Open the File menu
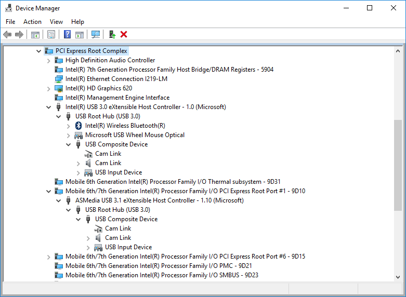This screenshot has width=406, height=297. (x=10, y=22)
